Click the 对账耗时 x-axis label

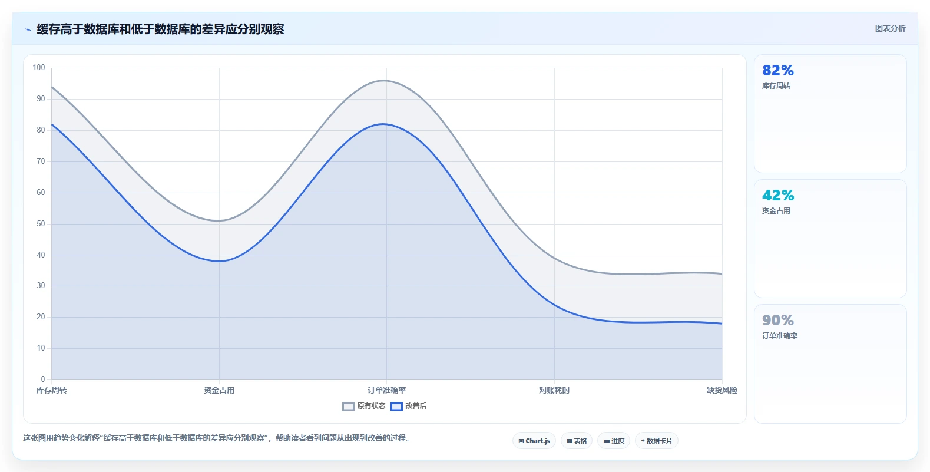pos(554,390)
